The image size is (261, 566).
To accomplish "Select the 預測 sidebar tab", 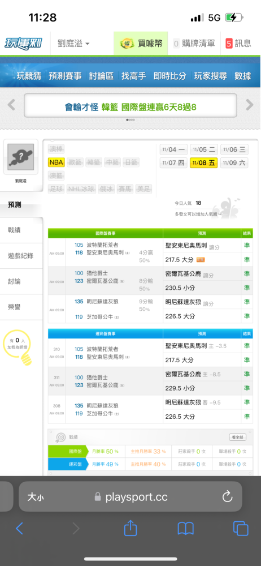I will (21, 205).
